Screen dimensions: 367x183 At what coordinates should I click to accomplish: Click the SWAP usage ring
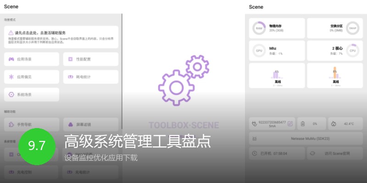tap(352, 28)
